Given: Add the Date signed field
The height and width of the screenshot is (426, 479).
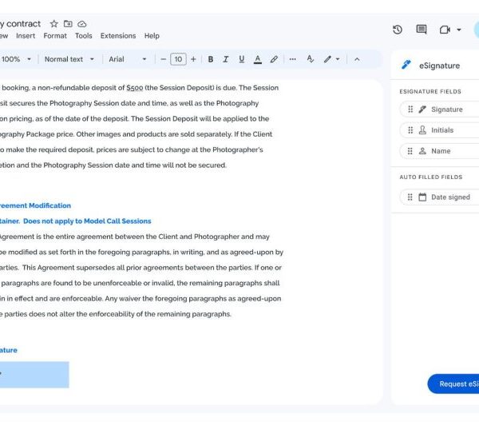Looking at the screenshot, I should point(439,197).
